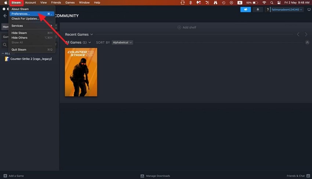Click Add shelf
The width and height of the screenshot is (312, 179).
[x=186, y=27]
